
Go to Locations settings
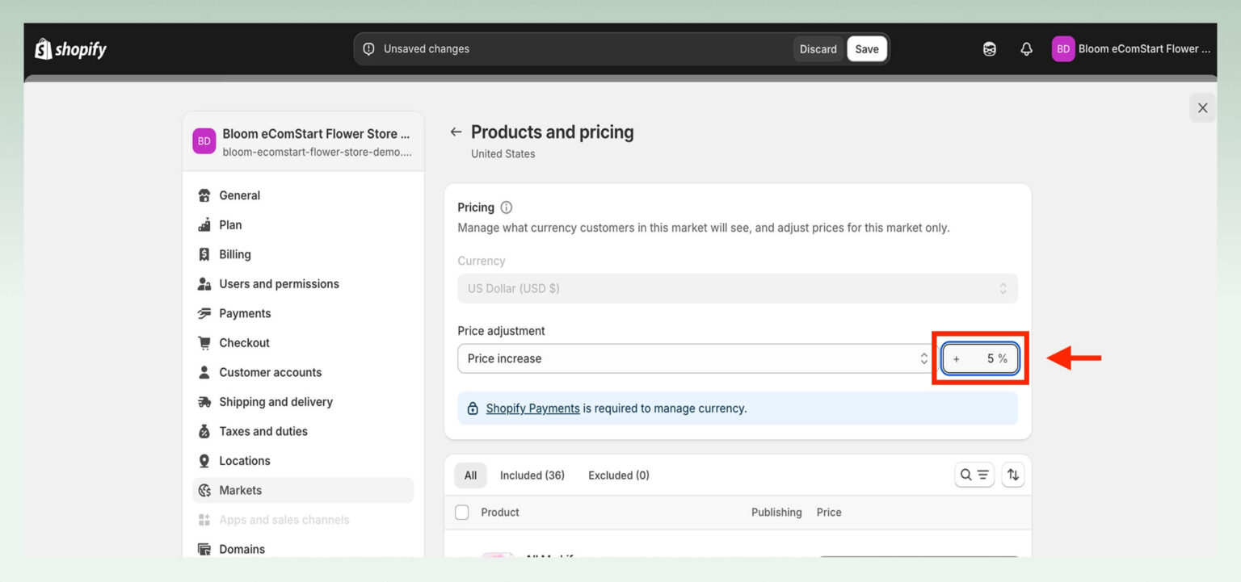244,460
